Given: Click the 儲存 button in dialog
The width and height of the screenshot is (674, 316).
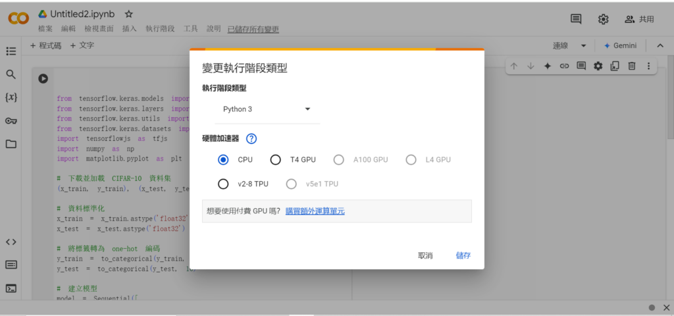Looking at the screenshot, I should coord(463,255).
